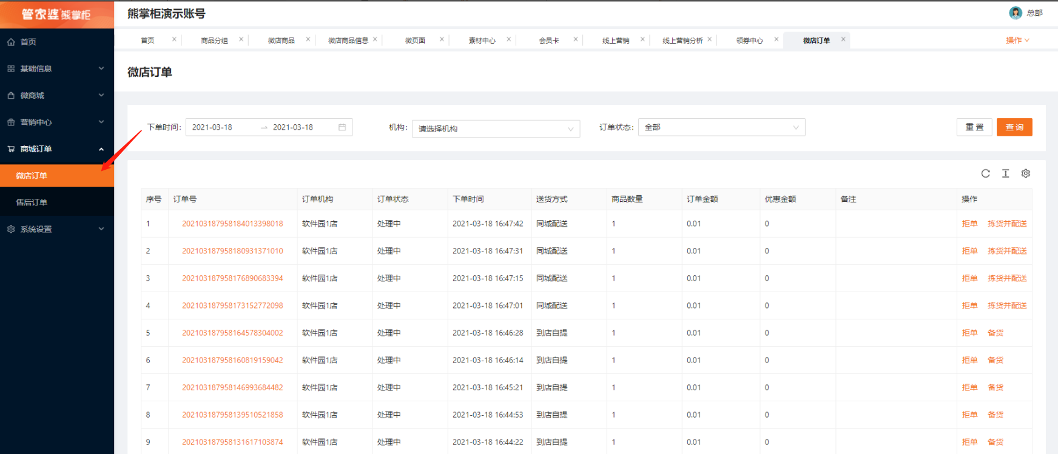1058x454 pixels.
Task: Click the 基础信息 grid icon
Action: pos(11,68)
